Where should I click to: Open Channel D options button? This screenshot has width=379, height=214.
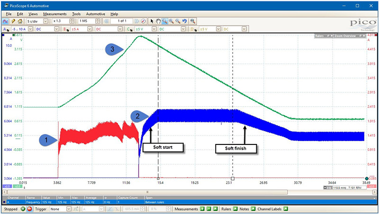(194, 29)
